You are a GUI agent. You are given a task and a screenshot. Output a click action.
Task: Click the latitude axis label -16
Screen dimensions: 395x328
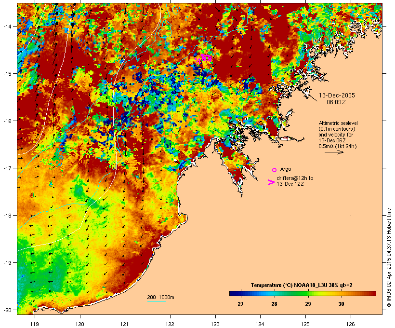[x=7, y=121]
